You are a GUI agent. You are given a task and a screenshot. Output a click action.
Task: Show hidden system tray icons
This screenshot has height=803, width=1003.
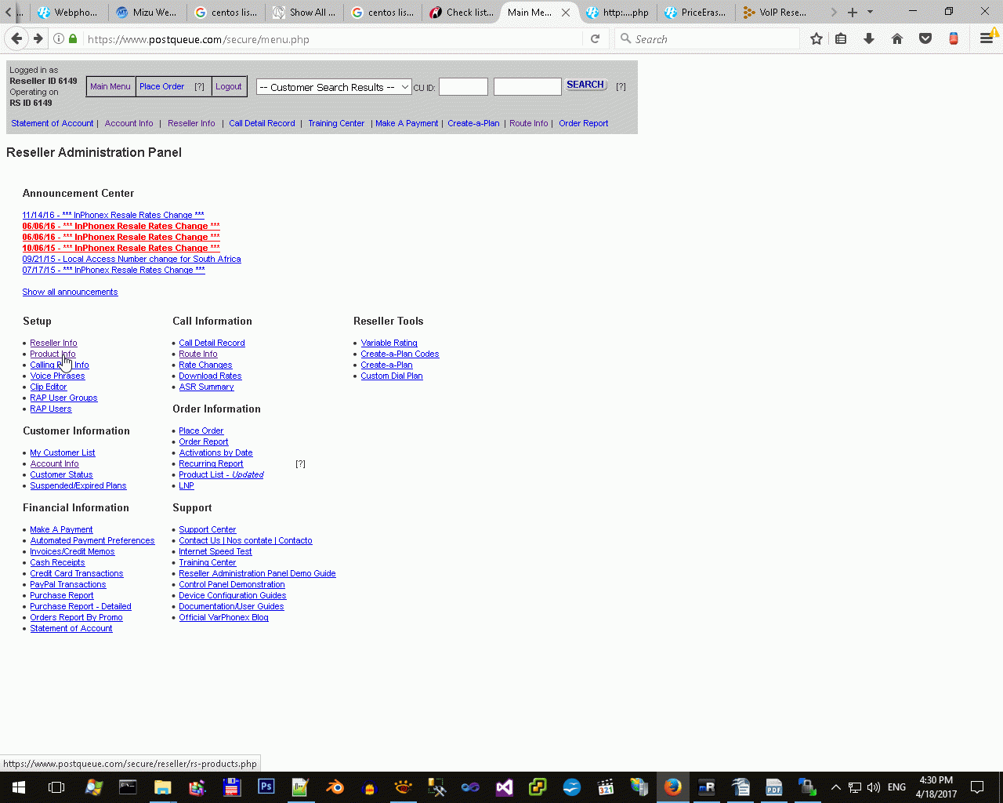836,787
